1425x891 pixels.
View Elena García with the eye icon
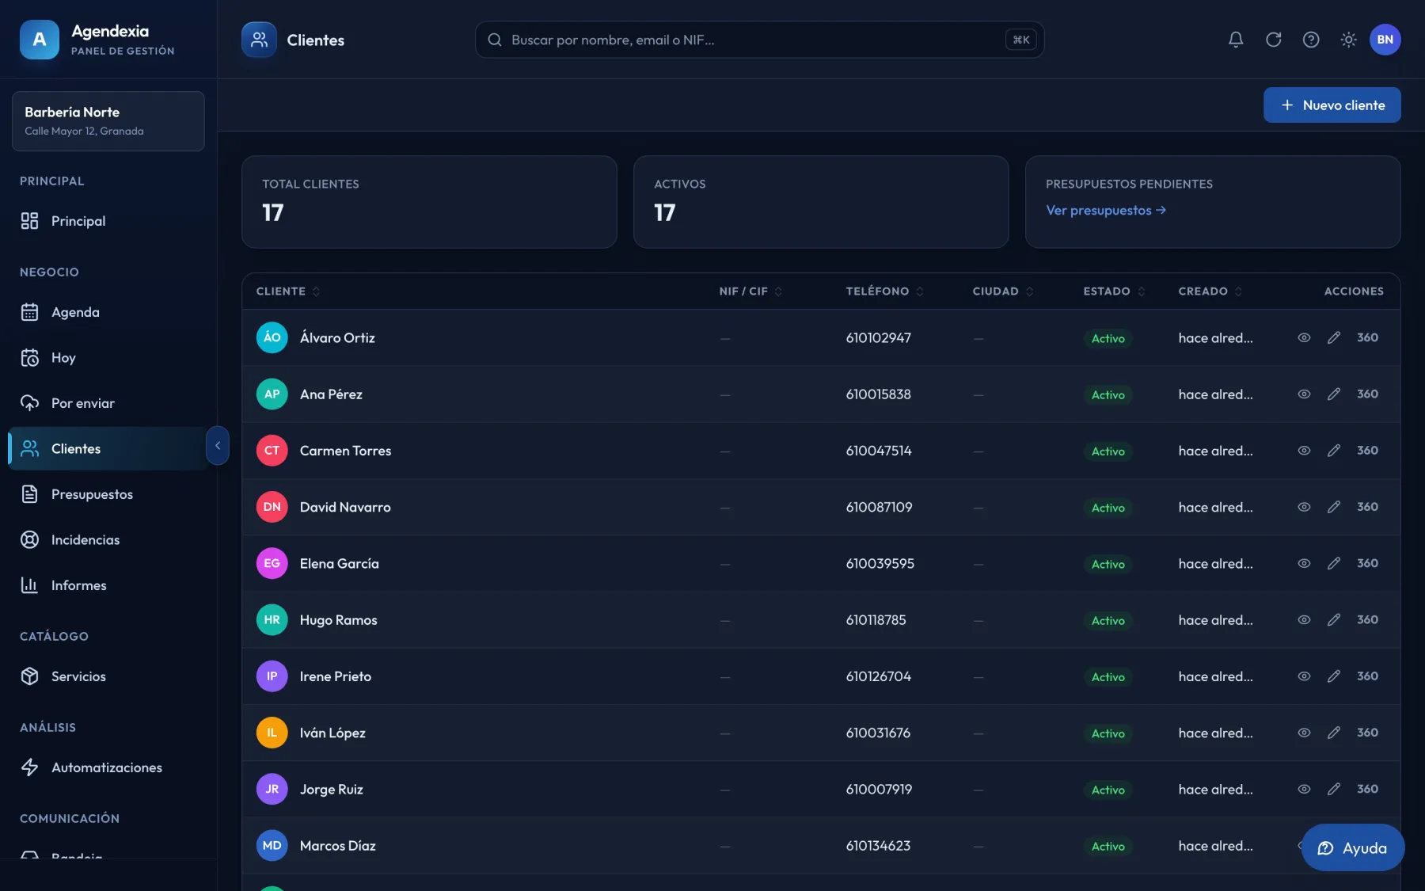tap(1304, 563)
